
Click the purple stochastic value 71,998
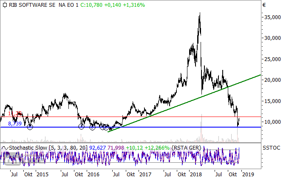116,148
